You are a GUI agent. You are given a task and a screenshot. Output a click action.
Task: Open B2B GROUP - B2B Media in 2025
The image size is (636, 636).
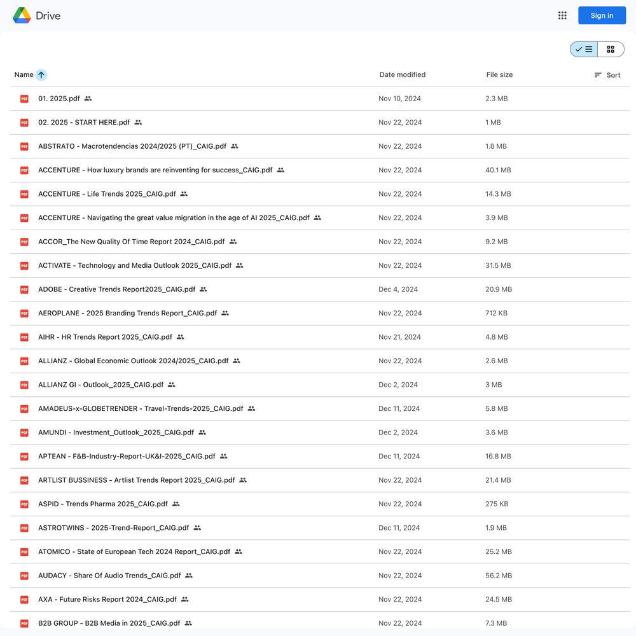[109, 623]
